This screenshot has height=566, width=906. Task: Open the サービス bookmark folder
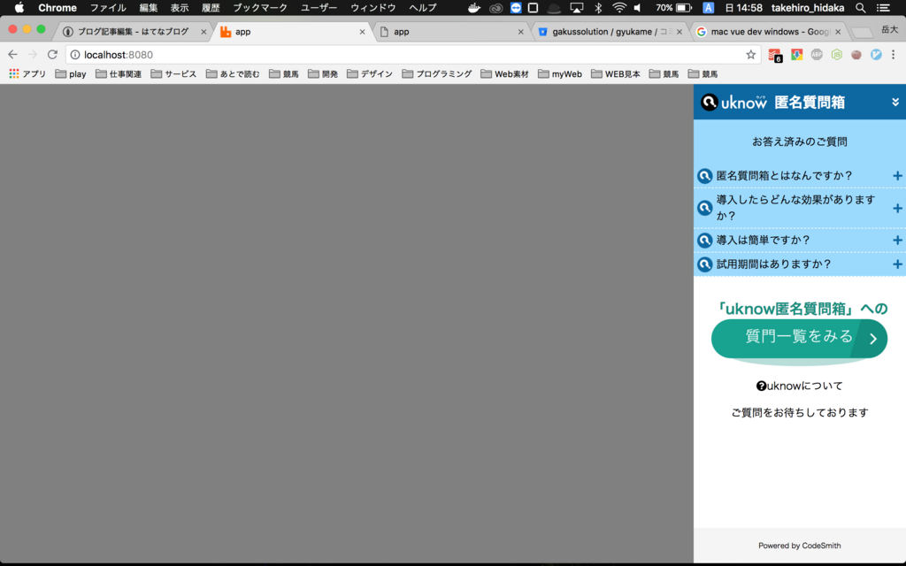coord(173,74)
